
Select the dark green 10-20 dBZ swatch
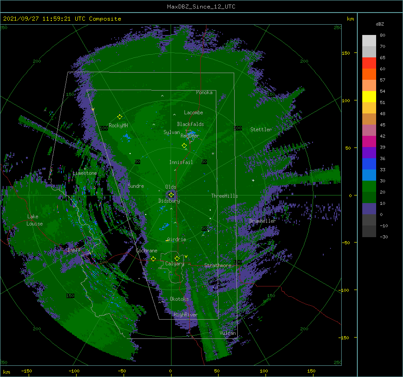coord(369,197)
